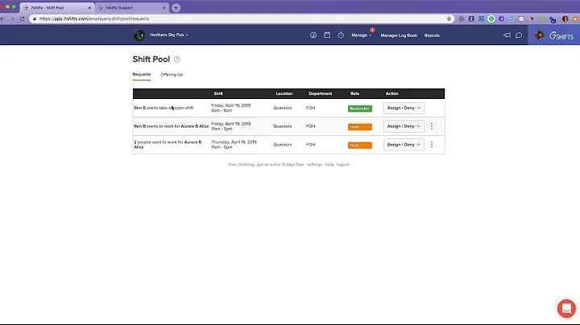This screenshot has width=580, height=325.
Task: Reload the page
Action: (x=23, y=19)
